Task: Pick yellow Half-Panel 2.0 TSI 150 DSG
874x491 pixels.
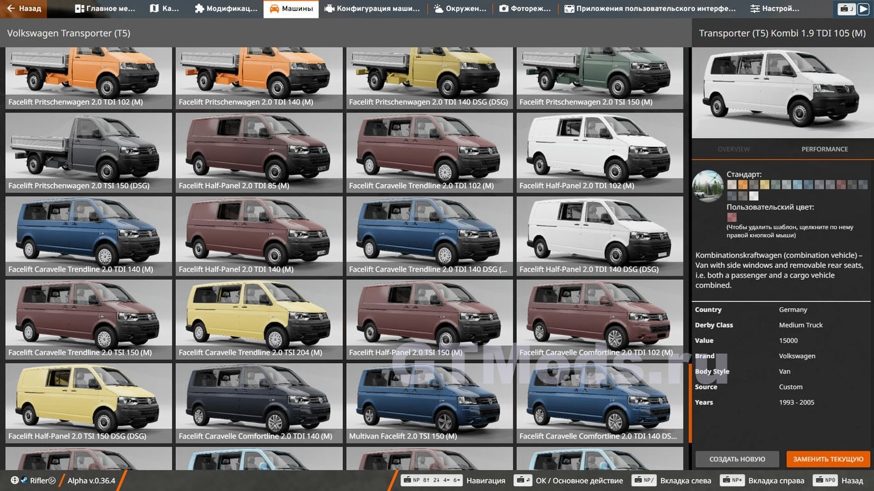Action: 89,403
